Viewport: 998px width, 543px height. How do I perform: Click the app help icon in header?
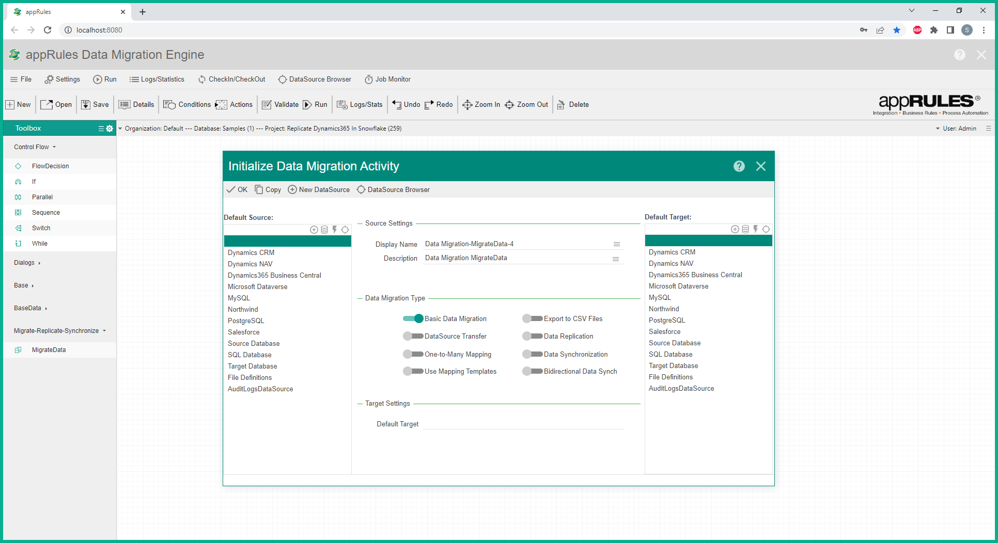(960, 55)
